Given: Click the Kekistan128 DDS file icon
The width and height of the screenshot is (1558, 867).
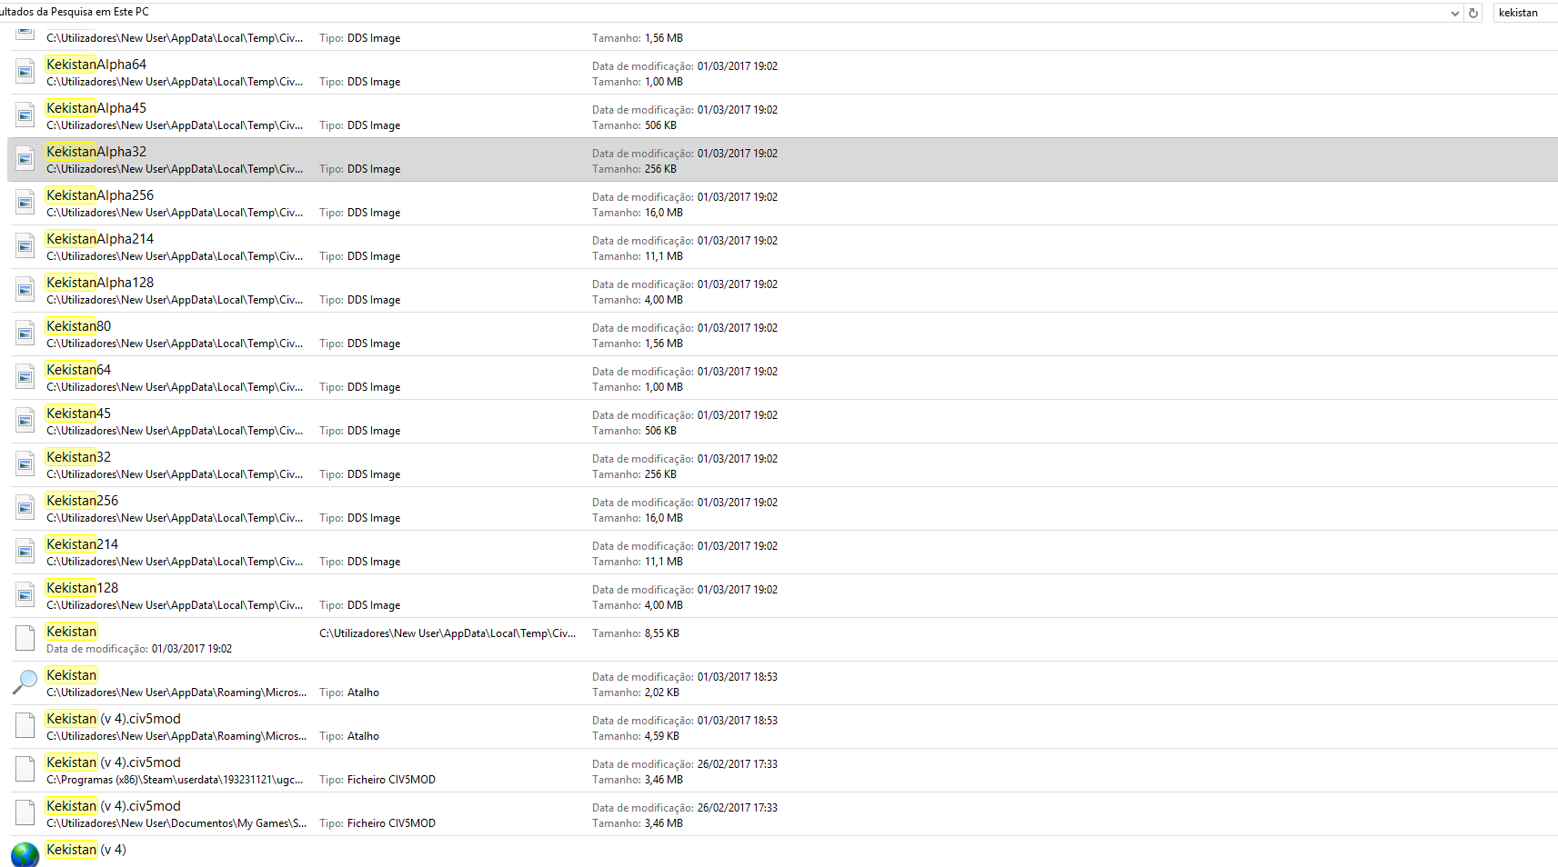Looking at the screenshot, I should coord(25,595).
